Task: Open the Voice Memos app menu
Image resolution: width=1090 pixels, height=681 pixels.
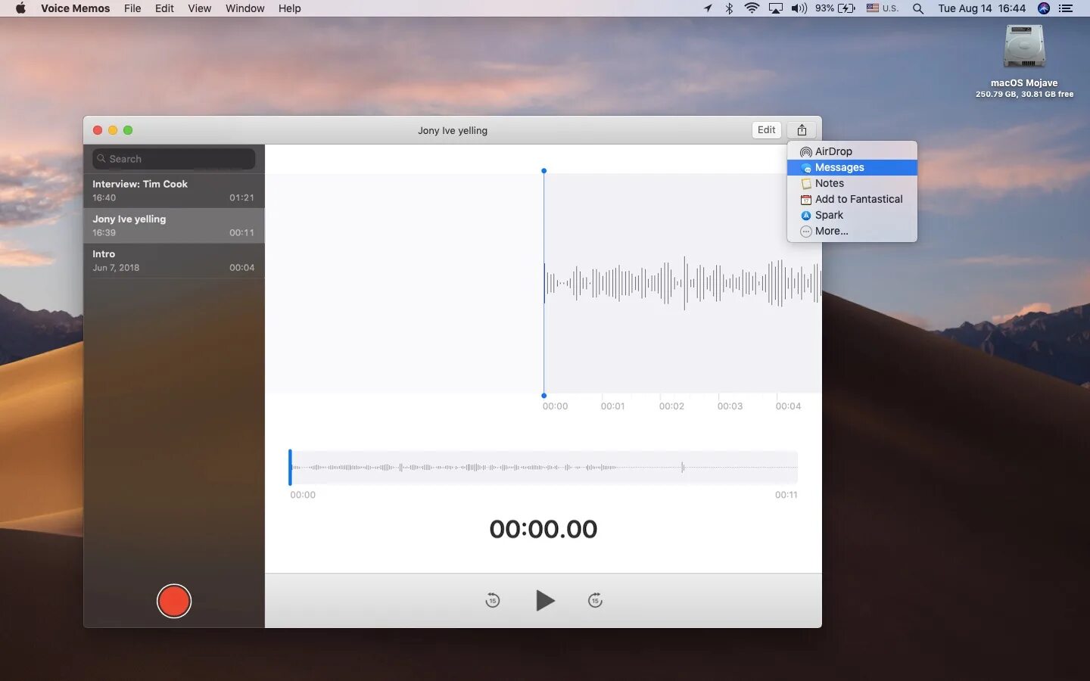Action: 75,8
